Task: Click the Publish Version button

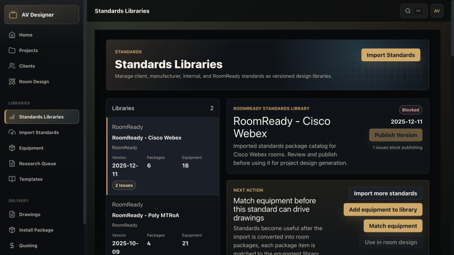Action: point(395,135)
